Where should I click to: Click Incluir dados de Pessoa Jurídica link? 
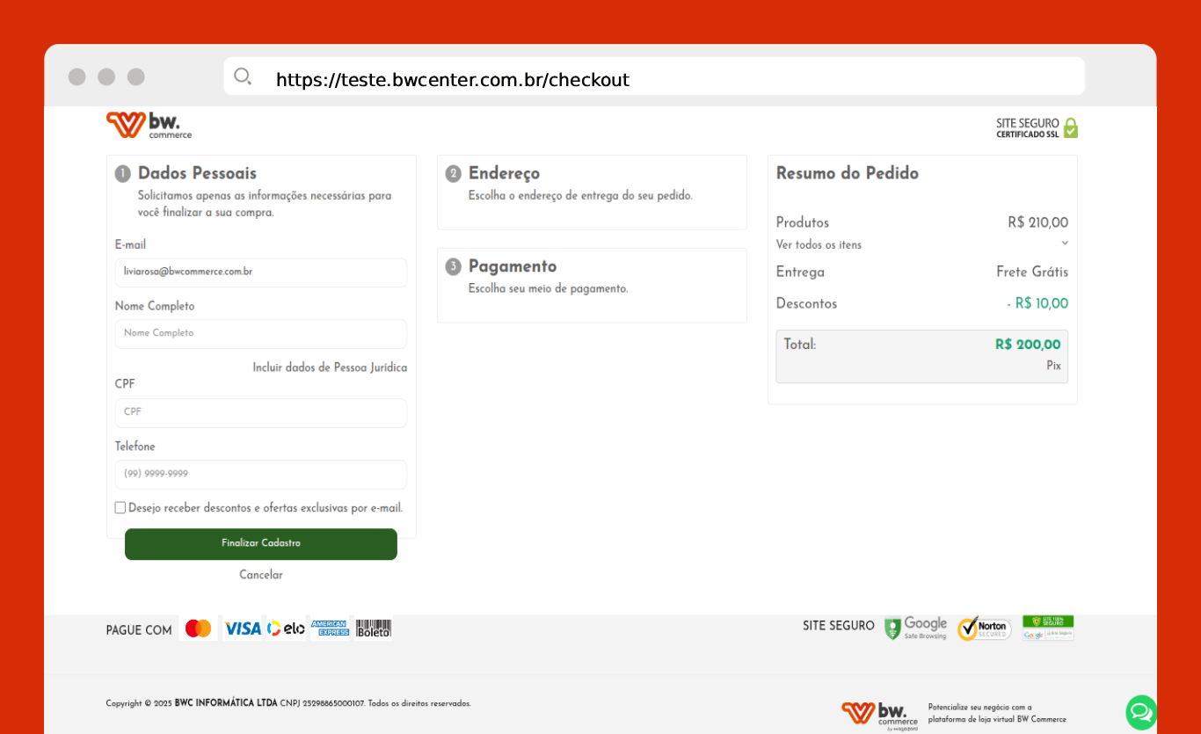pos(330,367)
